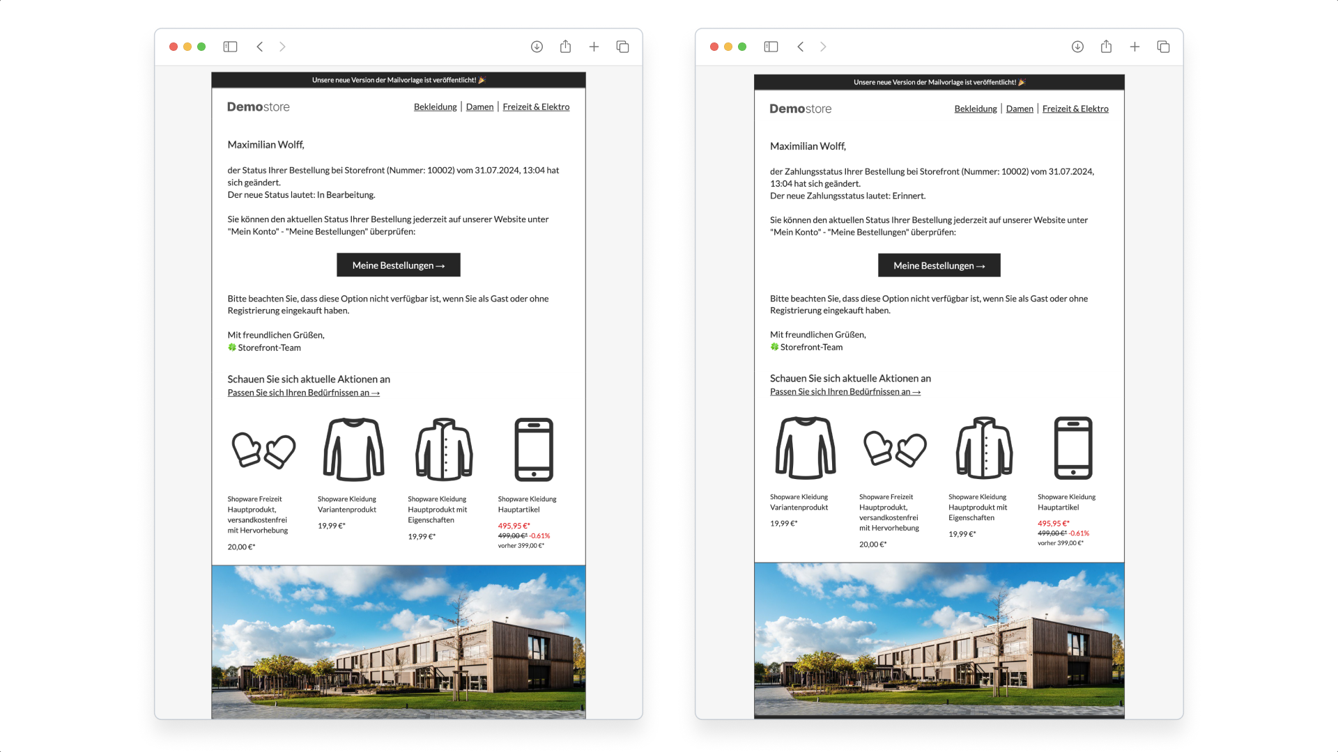The height and width of the screenshot is (752, 1338).
Task: Follow 'Passen Sie sich Ihren Bedürfnissen an' right email
Action: click(845, 392)
